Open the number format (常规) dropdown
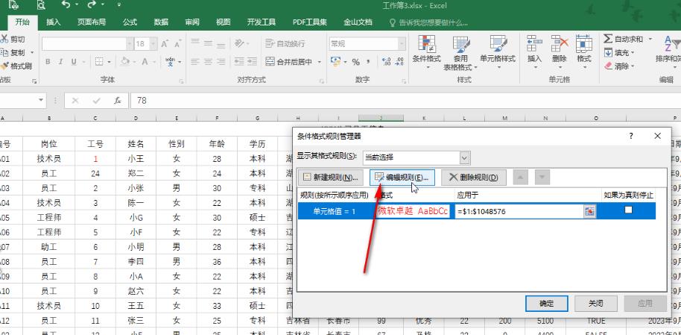The image size is (681, 335). (402, 44)
